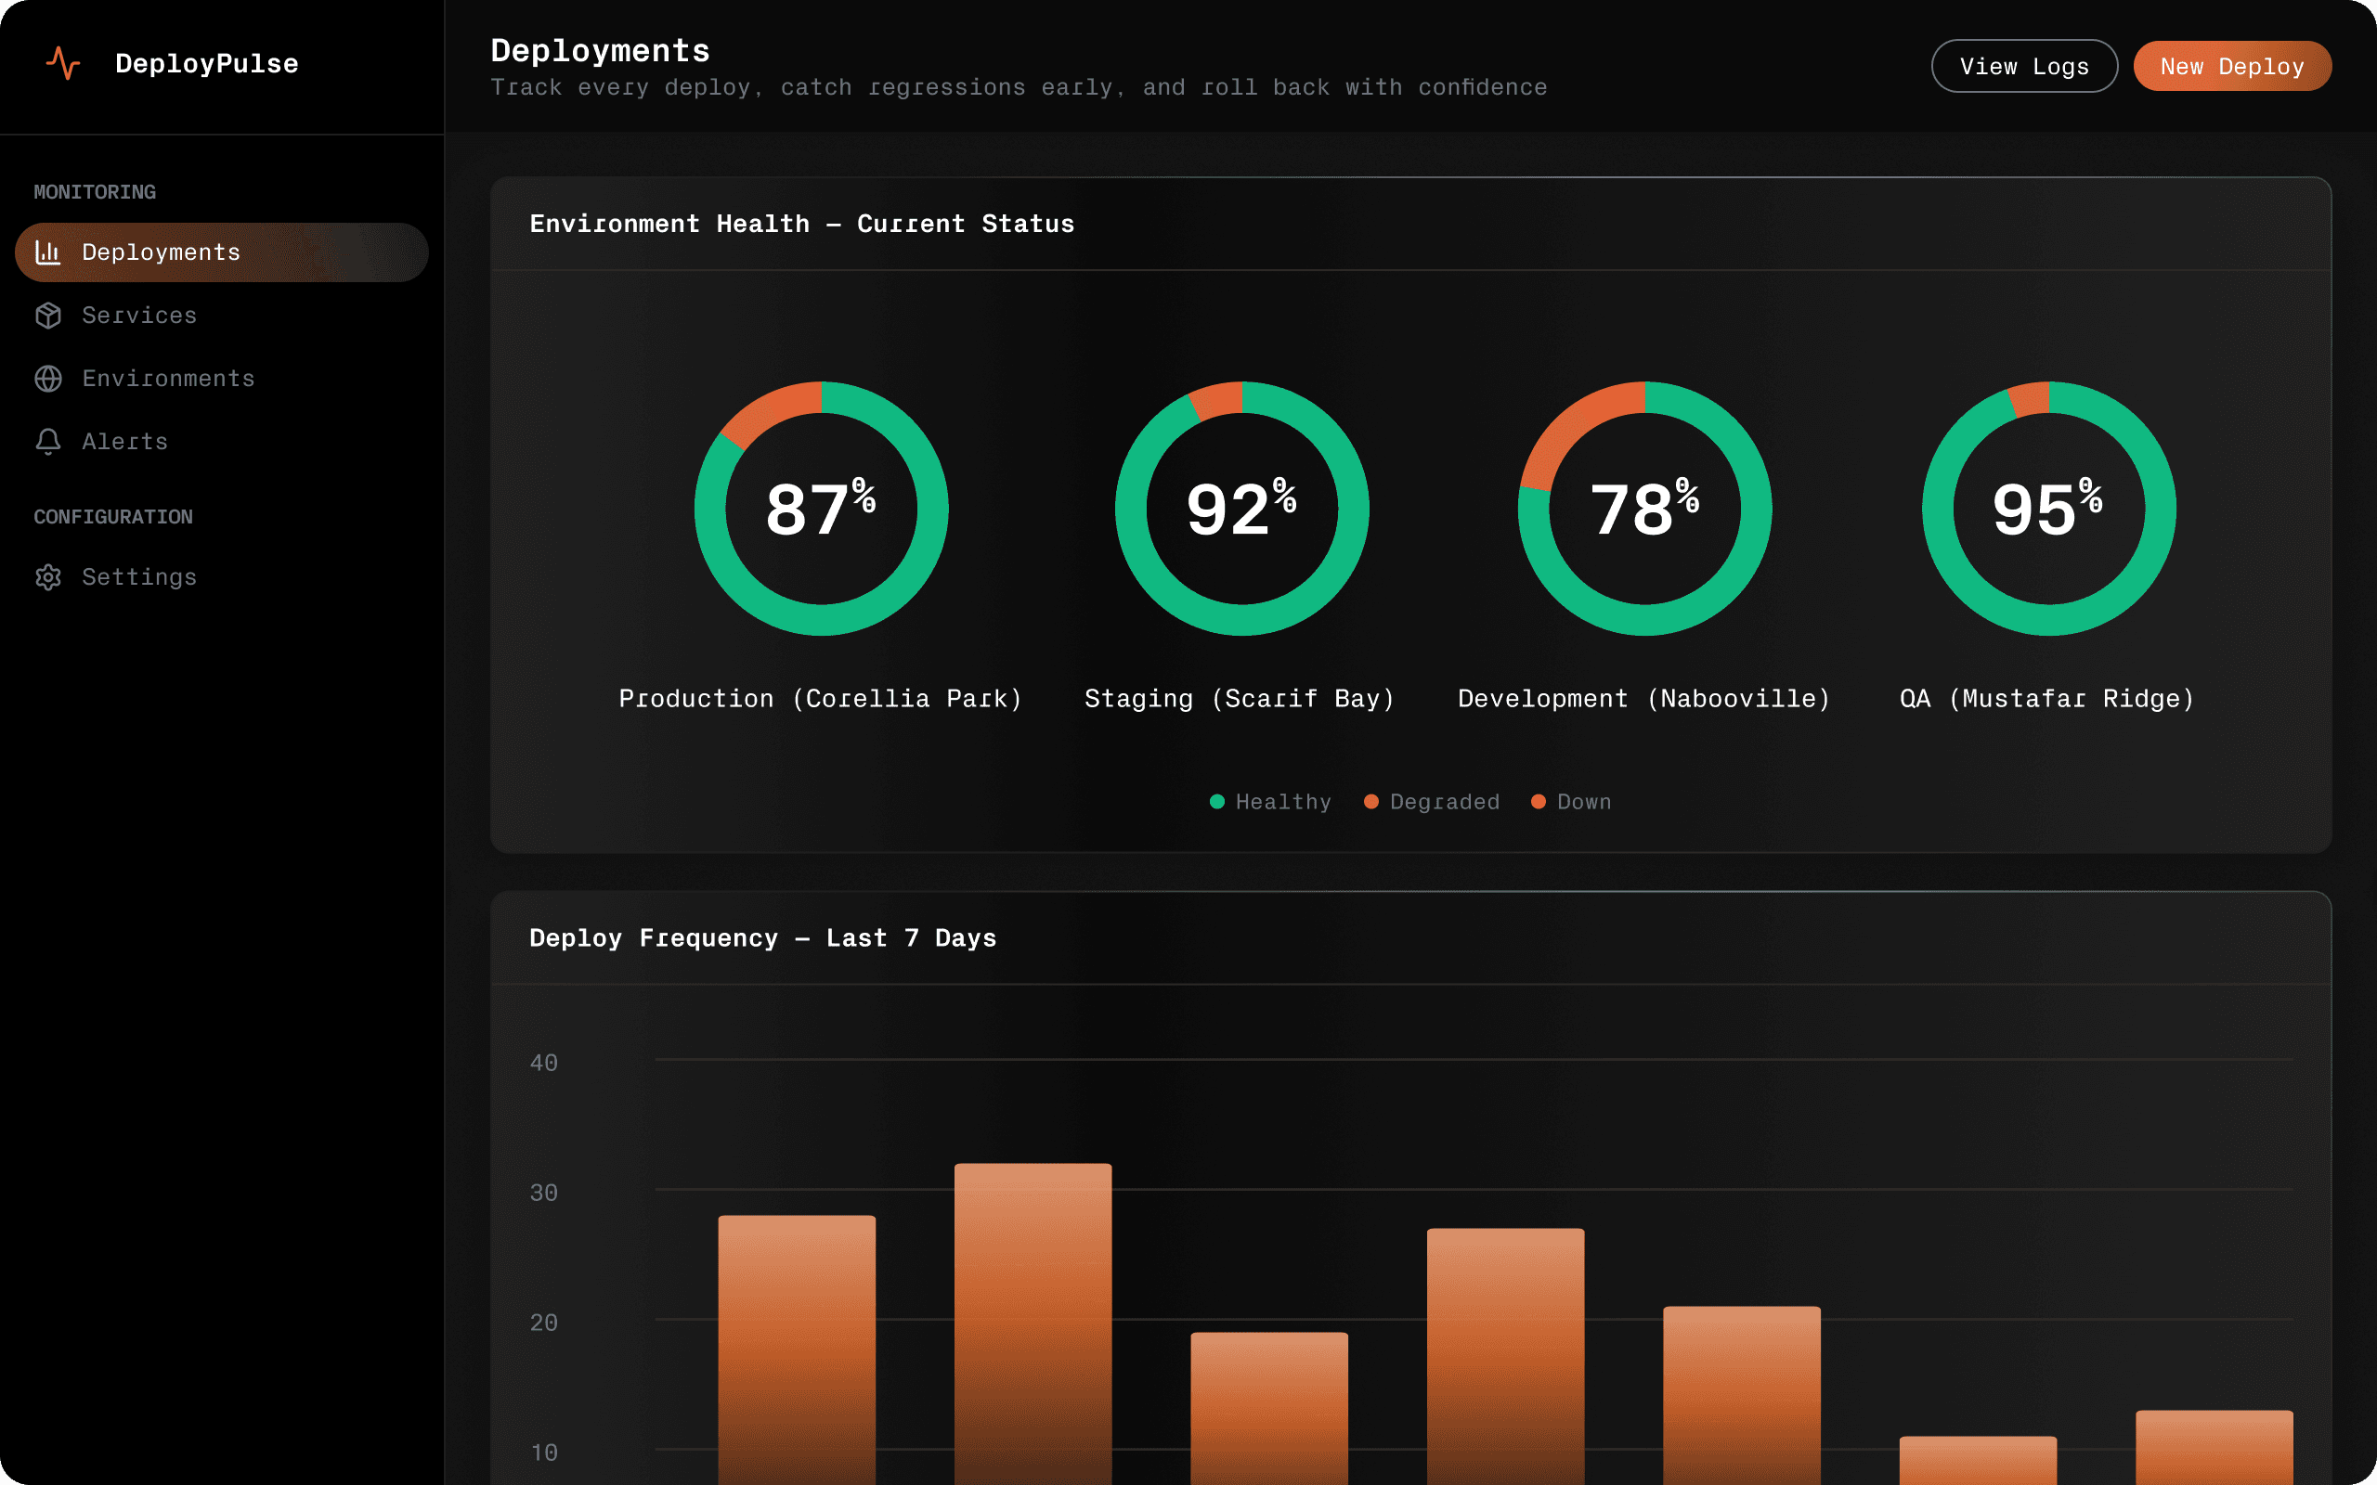Image resolution: width=2377 pixels, height=1485 pixels.
Task: Click the Development 78% health donut
Action: (1644, 509)
